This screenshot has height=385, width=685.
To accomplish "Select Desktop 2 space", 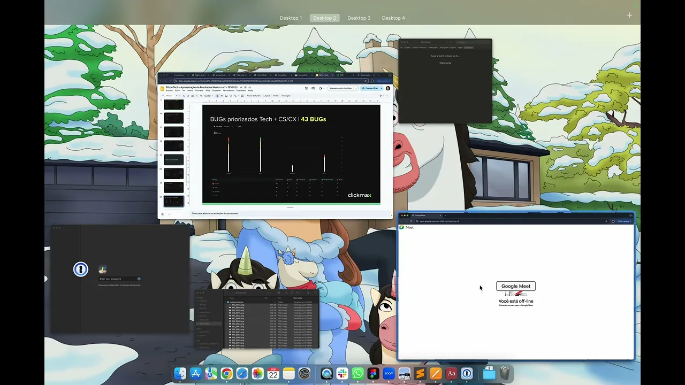I will point(325,18).
